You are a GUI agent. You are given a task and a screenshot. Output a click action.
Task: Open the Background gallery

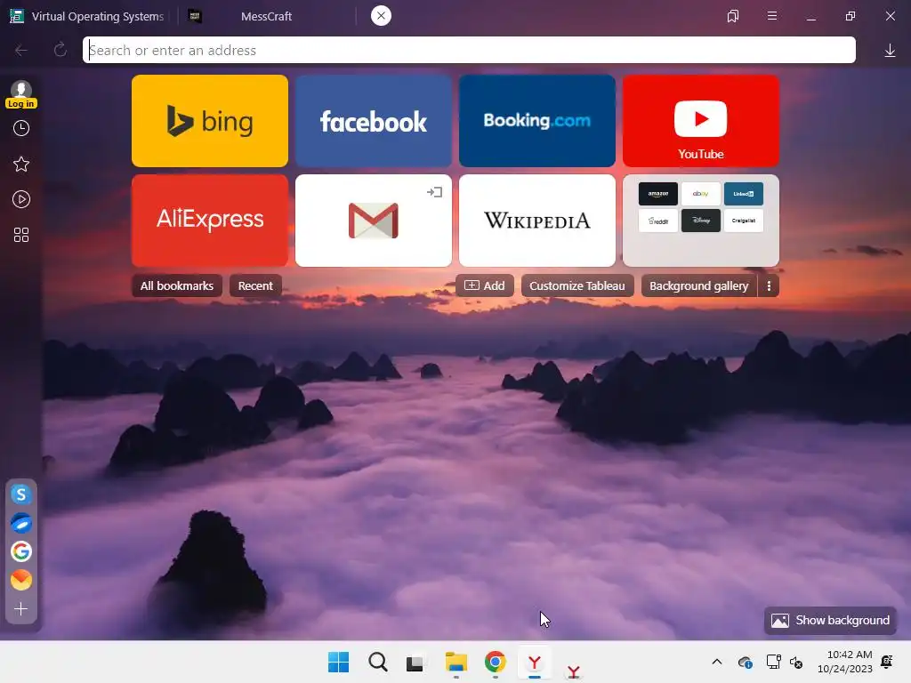click(699, 285)
